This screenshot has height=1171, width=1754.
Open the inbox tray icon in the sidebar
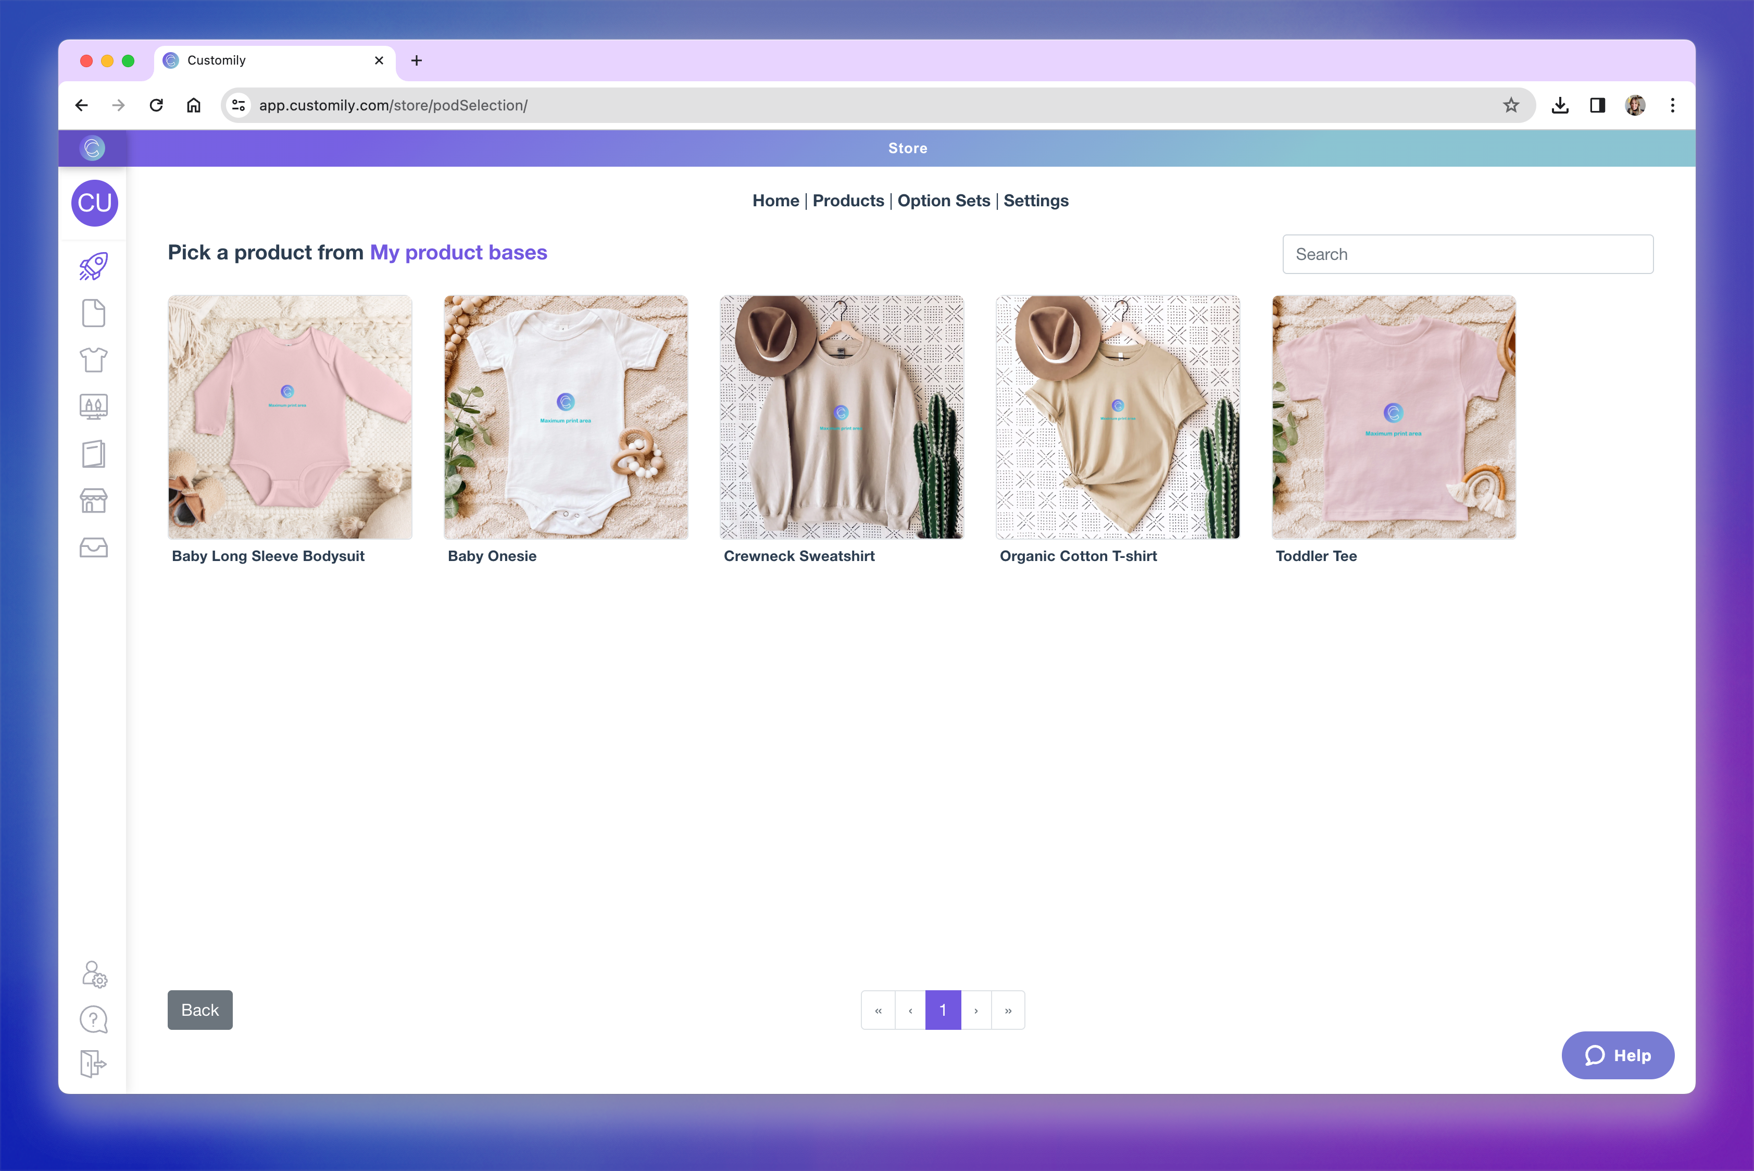coord(93,547)
